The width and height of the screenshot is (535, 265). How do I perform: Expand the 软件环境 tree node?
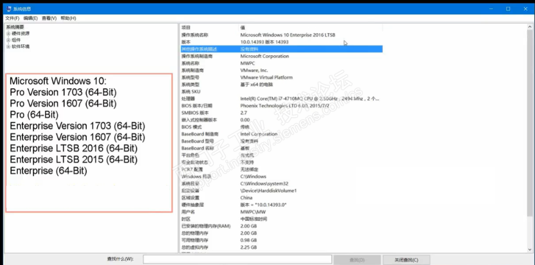point(8,46)
